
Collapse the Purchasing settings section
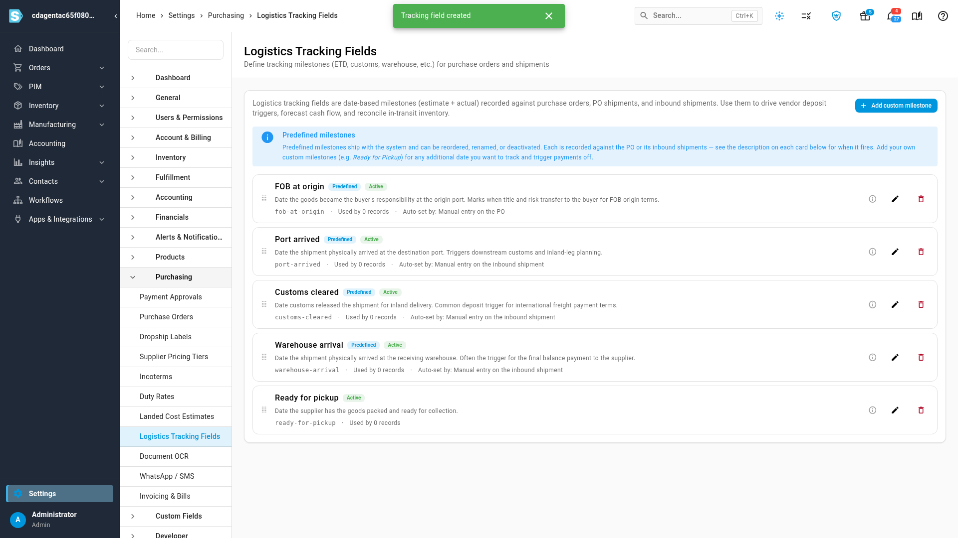[176, 277]
